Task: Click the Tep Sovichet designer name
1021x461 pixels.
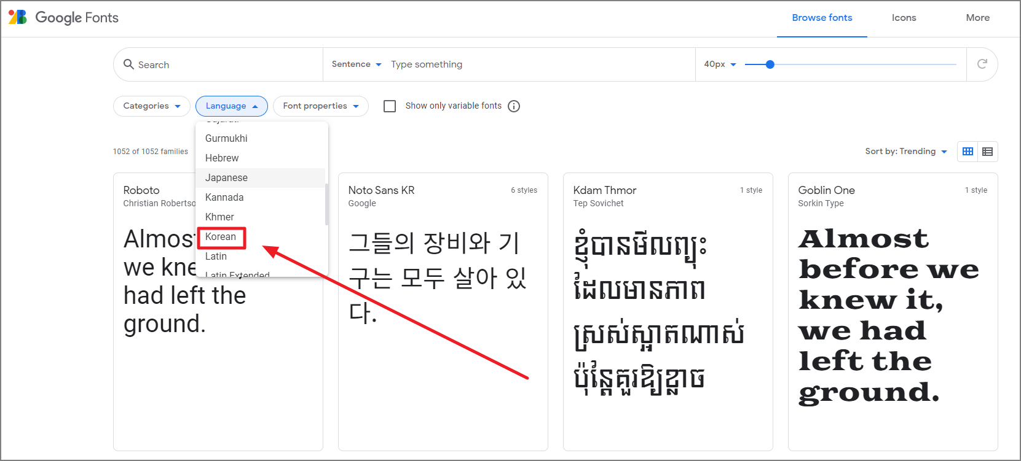Action: pos(598,204)
